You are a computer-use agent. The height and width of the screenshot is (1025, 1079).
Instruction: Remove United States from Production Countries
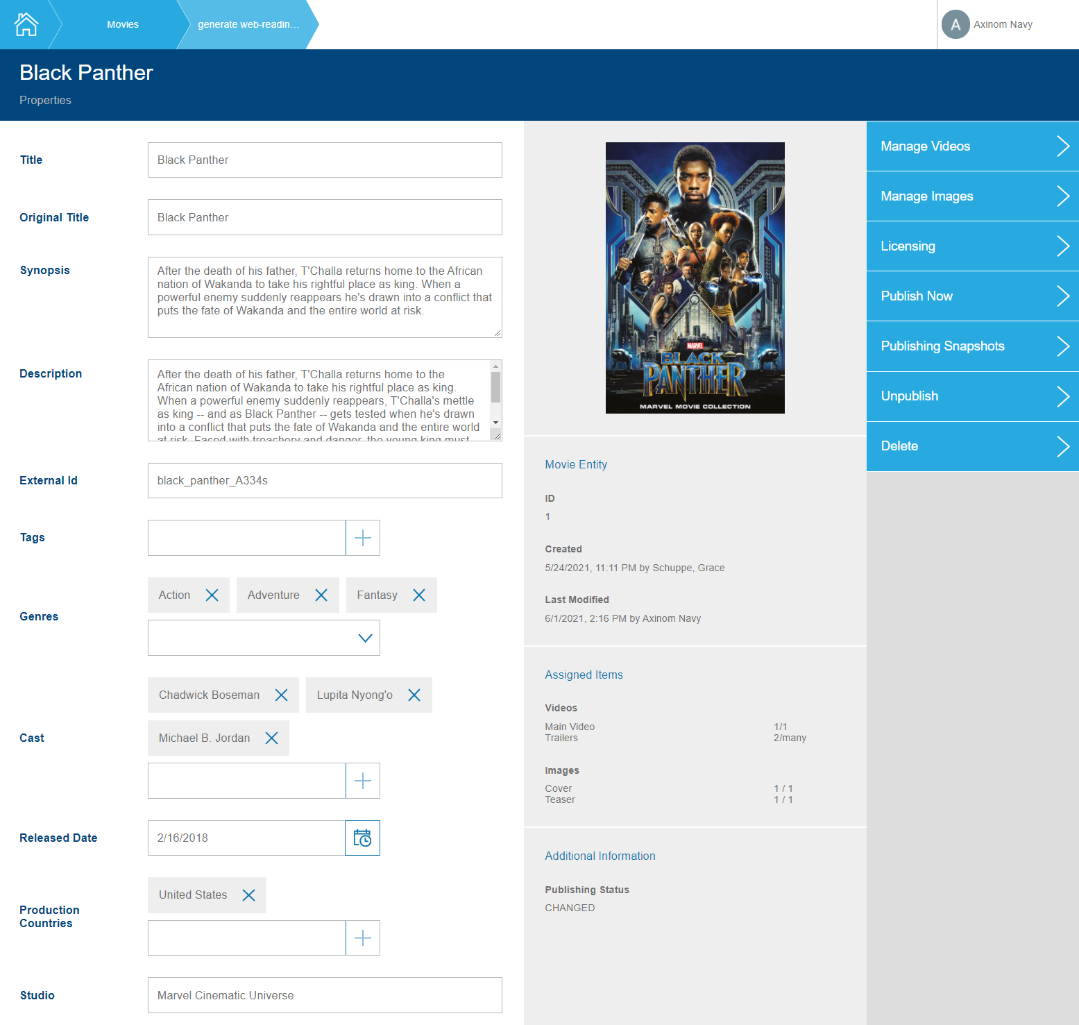coord(248,895)
